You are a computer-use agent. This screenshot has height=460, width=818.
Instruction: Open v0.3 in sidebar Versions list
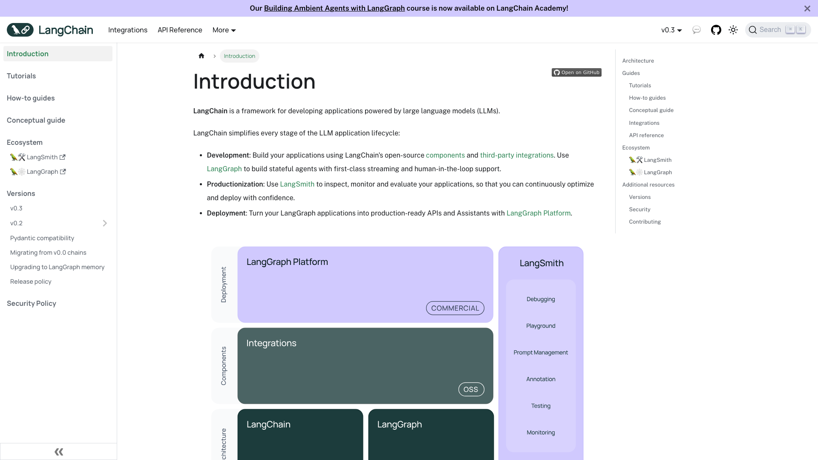(16, 208)
